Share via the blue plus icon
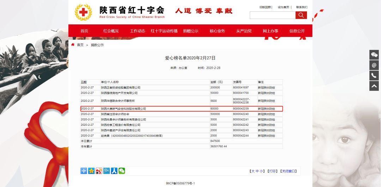The width and height of the screenshot is (381, 187). (84, 171)
